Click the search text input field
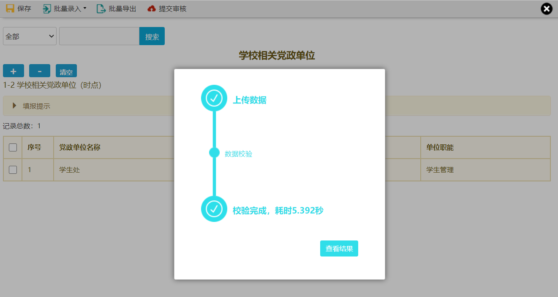 [99, 36]
